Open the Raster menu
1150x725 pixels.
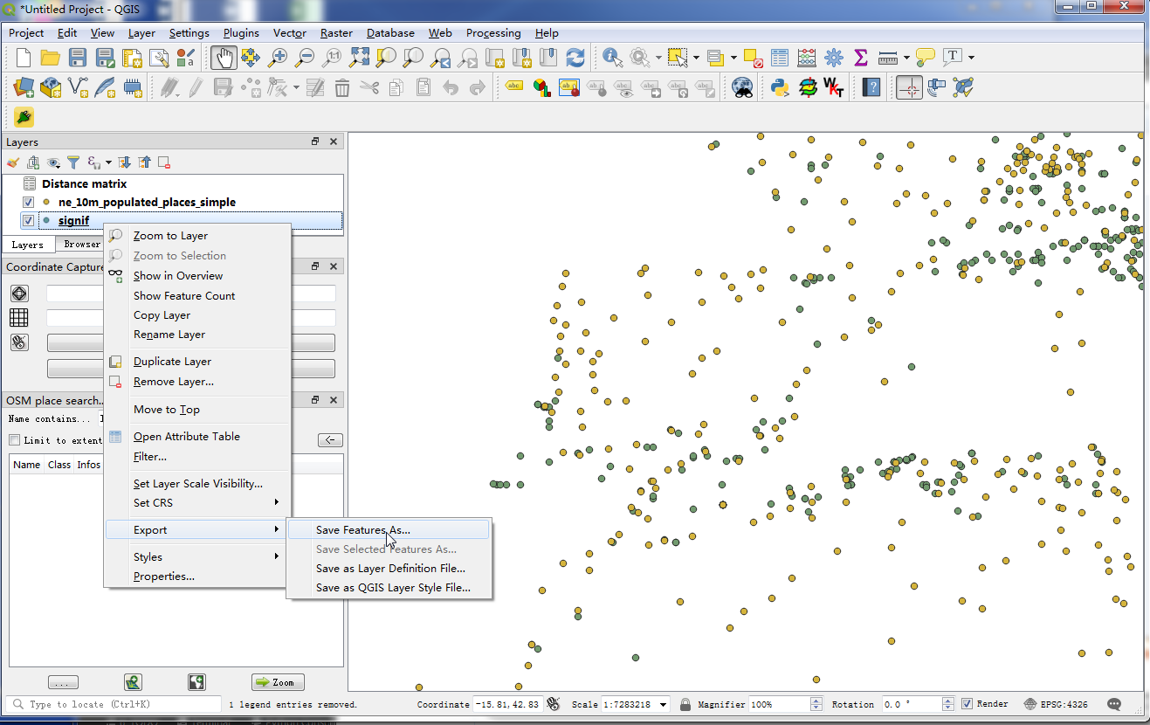click(336, 32)
